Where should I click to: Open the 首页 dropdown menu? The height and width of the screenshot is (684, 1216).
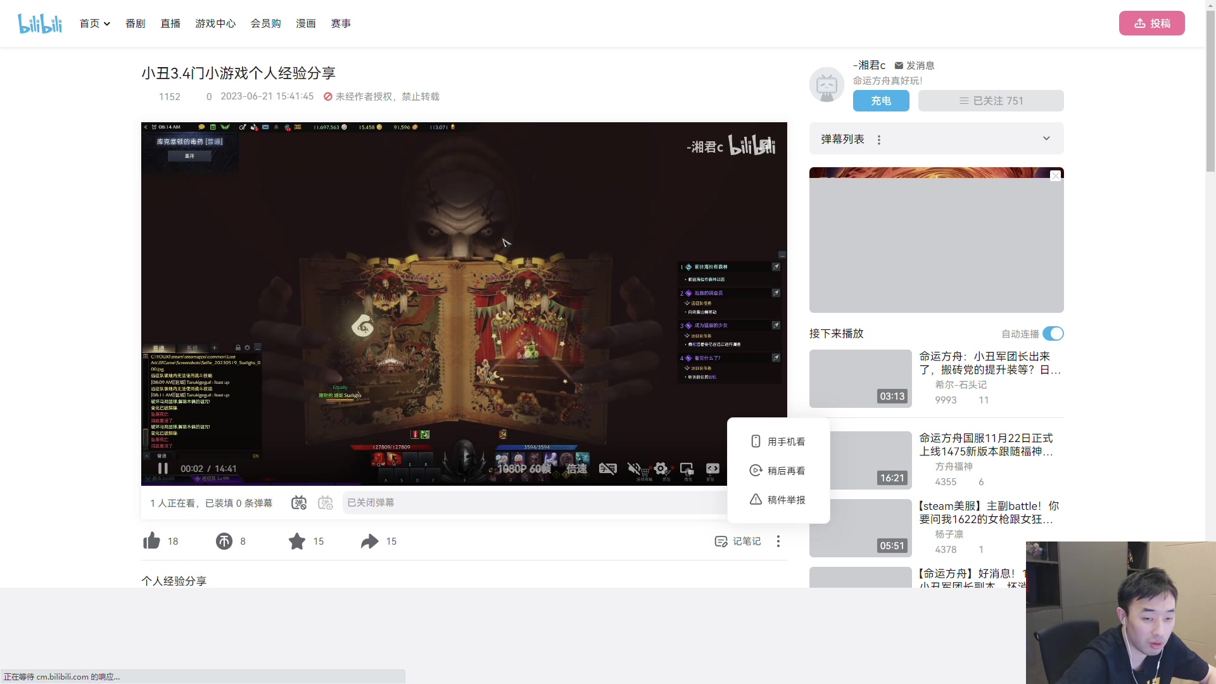95,23
